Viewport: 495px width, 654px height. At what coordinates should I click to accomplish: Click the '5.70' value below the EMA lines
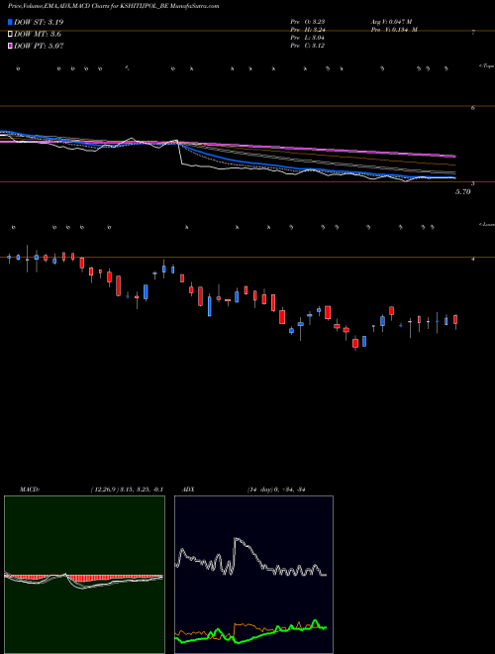click(463, 192)
